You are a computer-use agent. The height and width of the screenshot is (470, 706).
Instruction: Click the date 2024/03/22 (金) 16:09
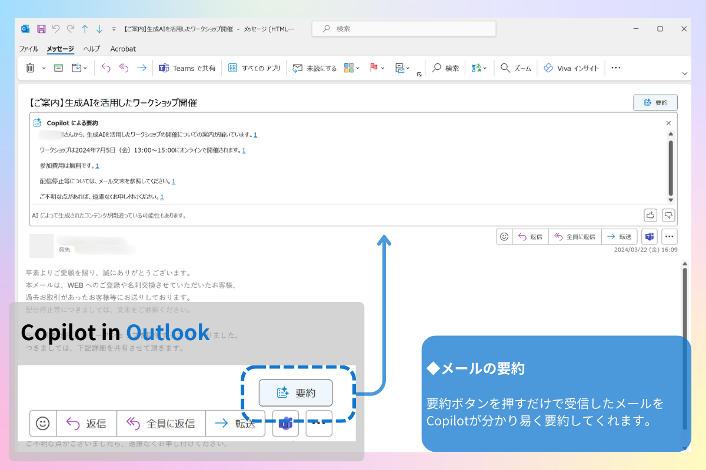click(645, 250)
